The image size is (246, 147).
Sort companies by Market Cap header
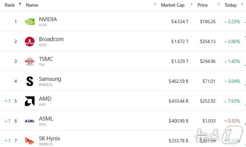[172, 5]
